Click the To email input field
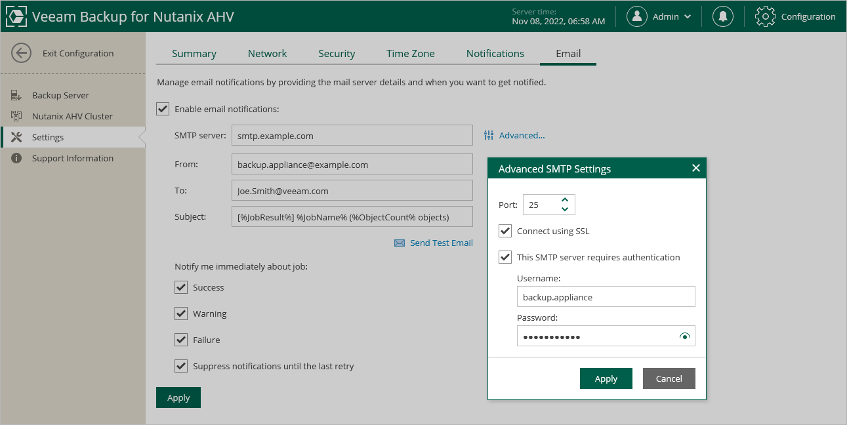Viewport: 847px width, 425px height. pos(352,191)
